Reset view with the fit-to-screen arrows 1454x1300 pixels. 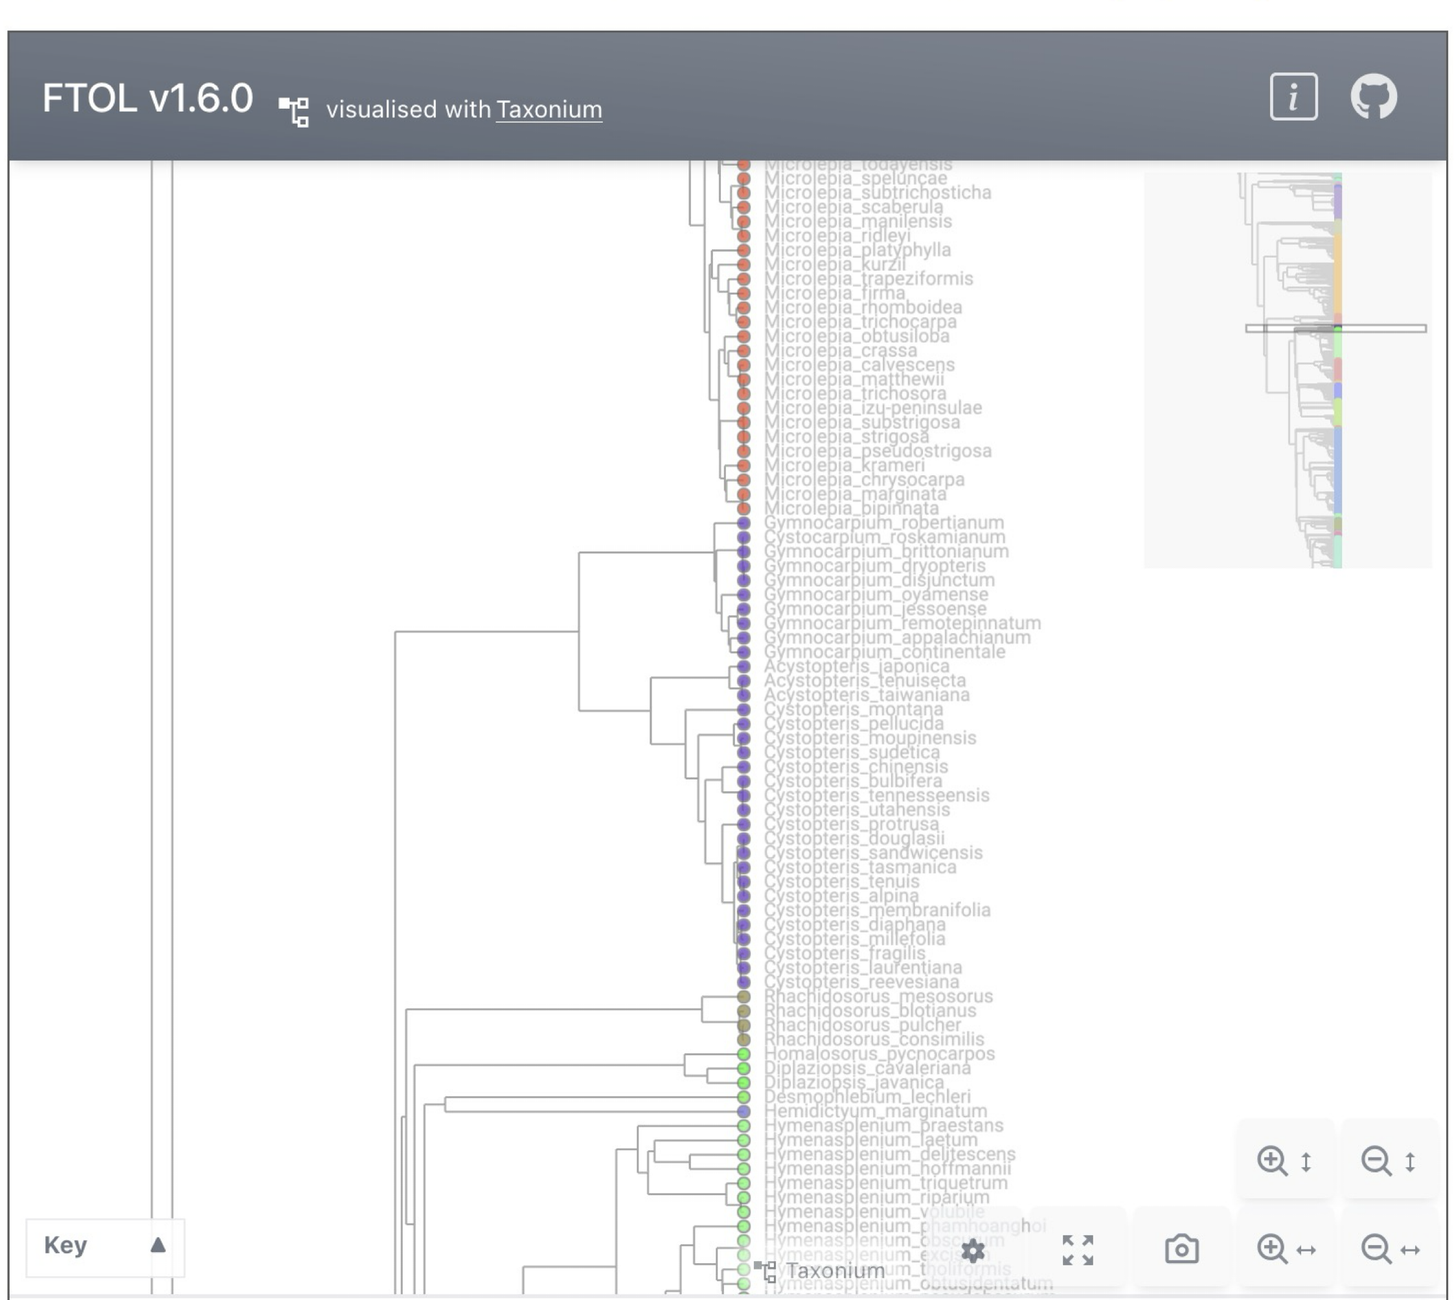[x=1077, y=1250]
